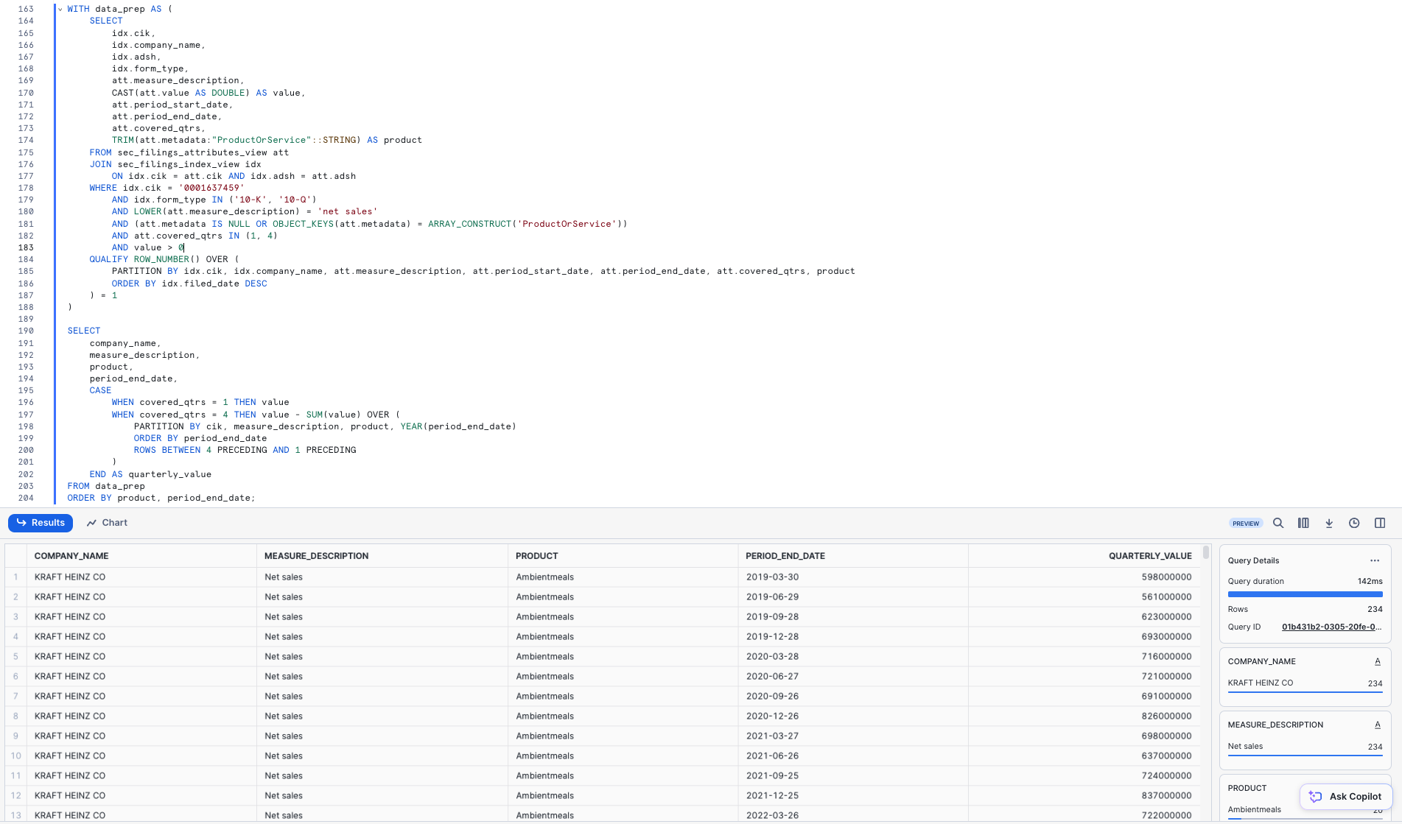Open the Query ID link
This screenshot has height=824, width=1402.
point(1331,627)
